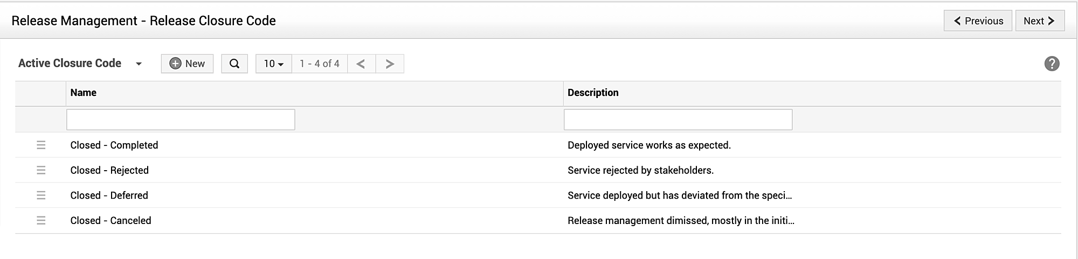Click drag handle for Closed - Deferred row
Image resolution: width=1078 pixels, height=259 pixels.
pos(41,195)
